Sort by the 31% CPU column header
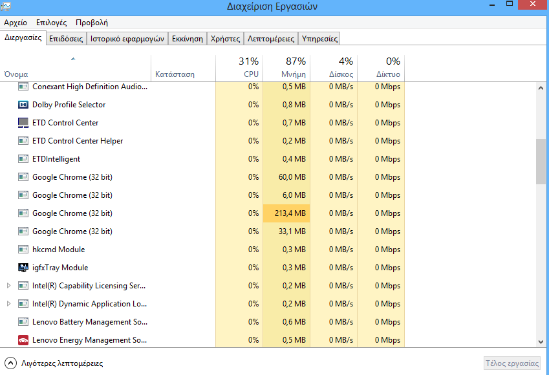The image size is (549, 375). point(239,69)
